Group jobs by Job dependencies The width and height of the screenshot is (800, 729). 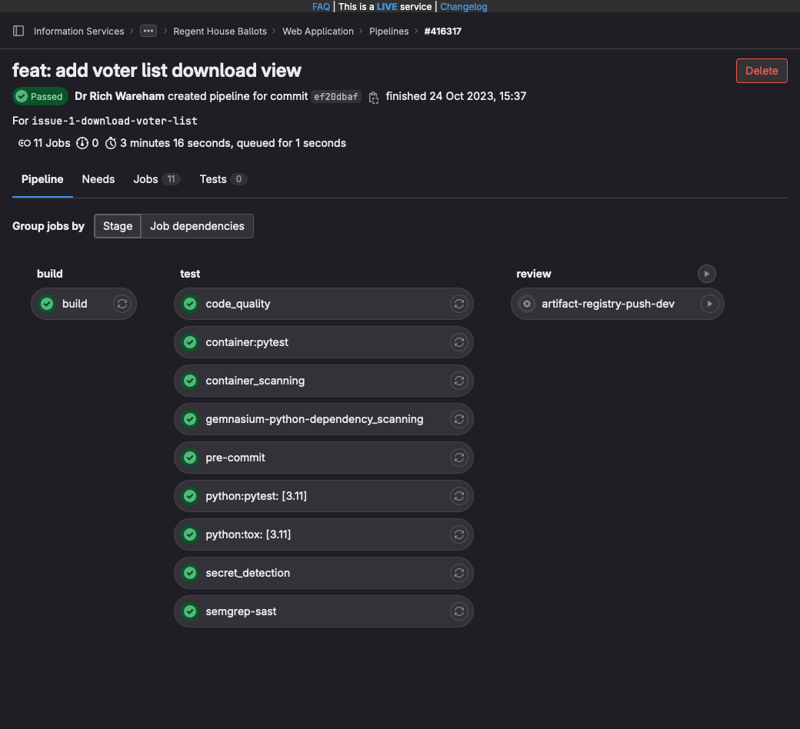(x=197, y=226)
